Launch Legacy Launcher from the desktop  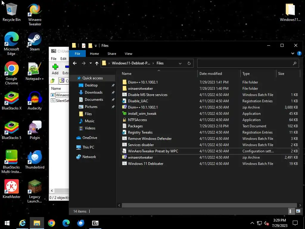[x=35, y=191]
